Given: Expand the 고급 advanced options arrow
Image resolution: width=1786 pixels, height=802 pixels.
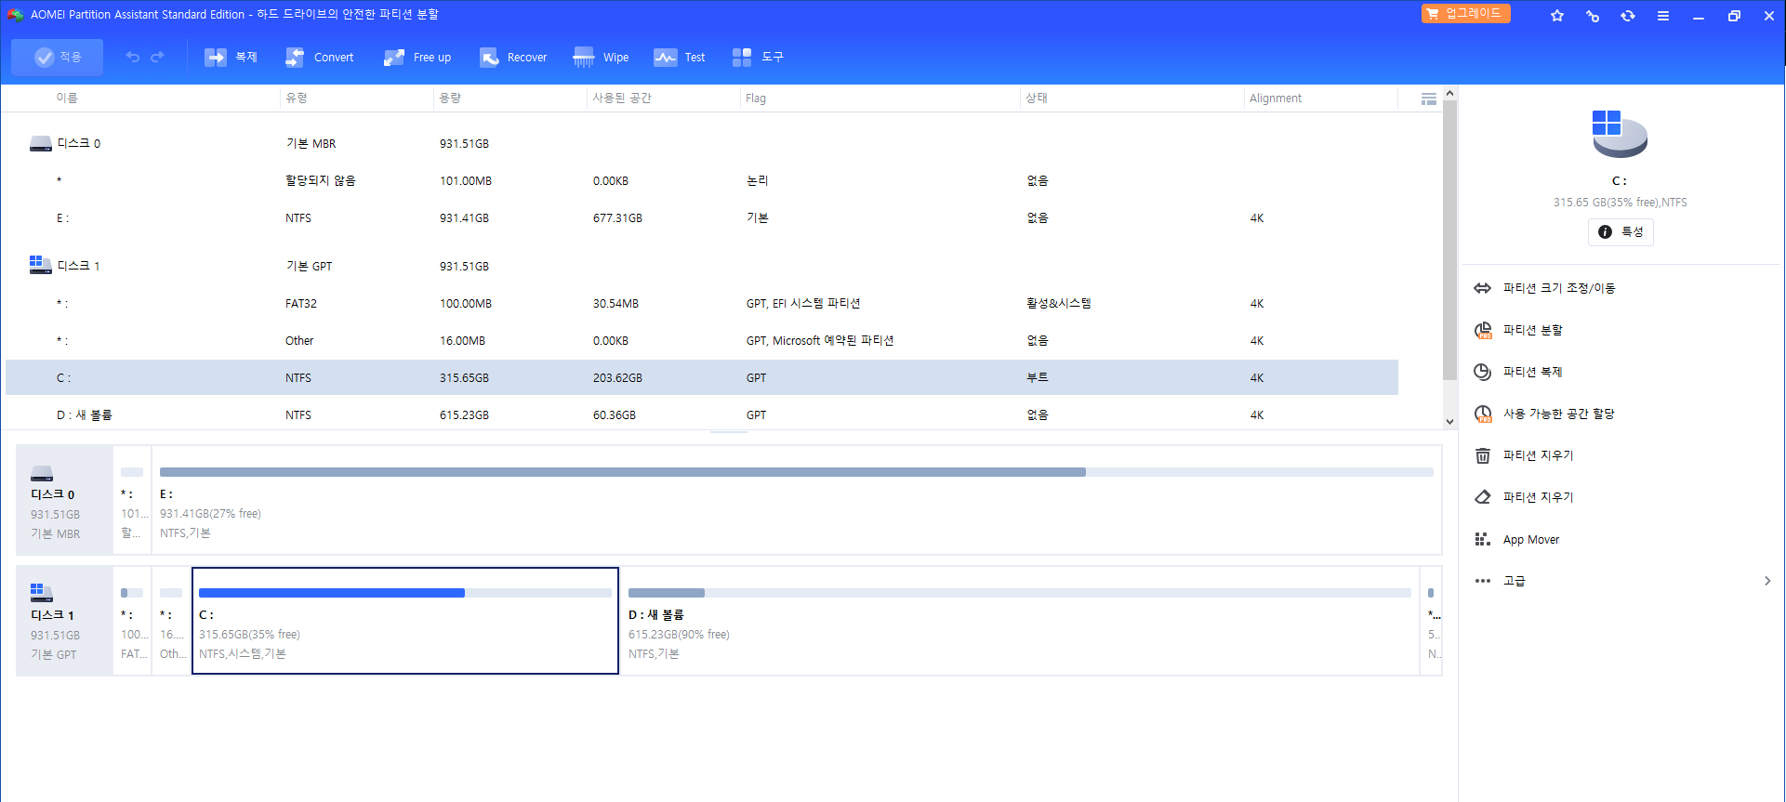Looking at the screenshot, I should tap(1767, 581).
